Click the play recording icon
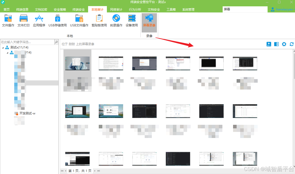Image resolution: width=295 pixels, height=174 pixels. (x=269, y=44)
